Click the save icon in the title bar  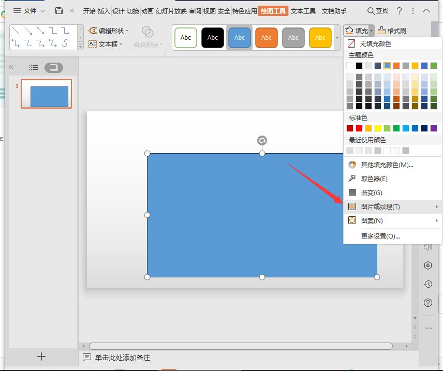(59, 11)
